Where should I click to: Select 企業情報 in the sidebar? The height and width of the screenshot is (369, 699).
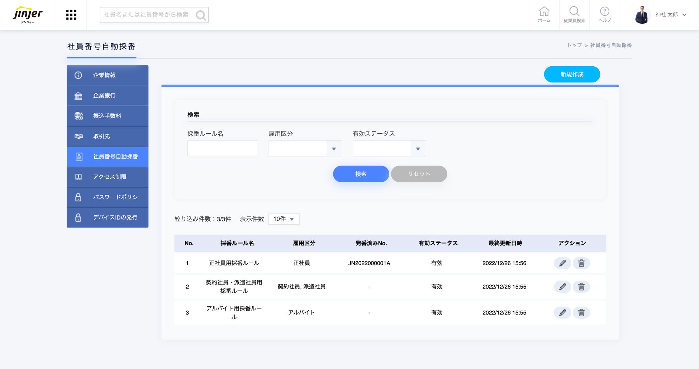pyautogui.click(x=108, y=75)
